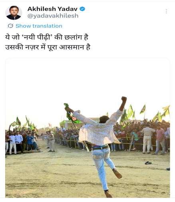The width and height of the screenshot is (175, 202).
Task: Click the raised fist in the photo
Action: (x=124, y=99)
